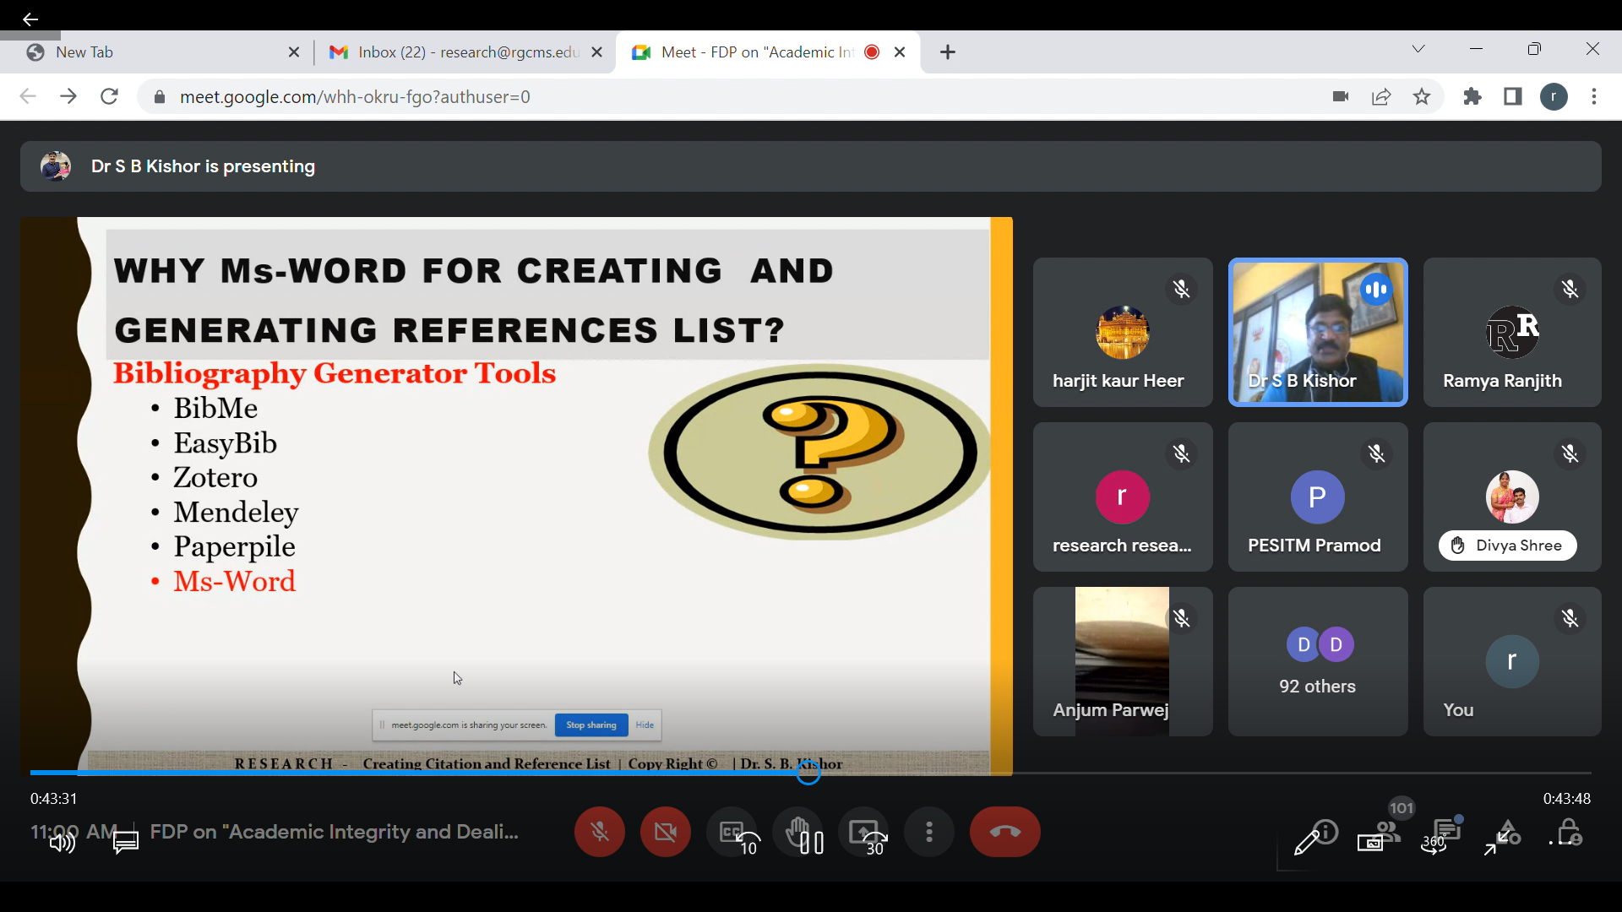Close the Meet FDP tab

click(901, 52)
